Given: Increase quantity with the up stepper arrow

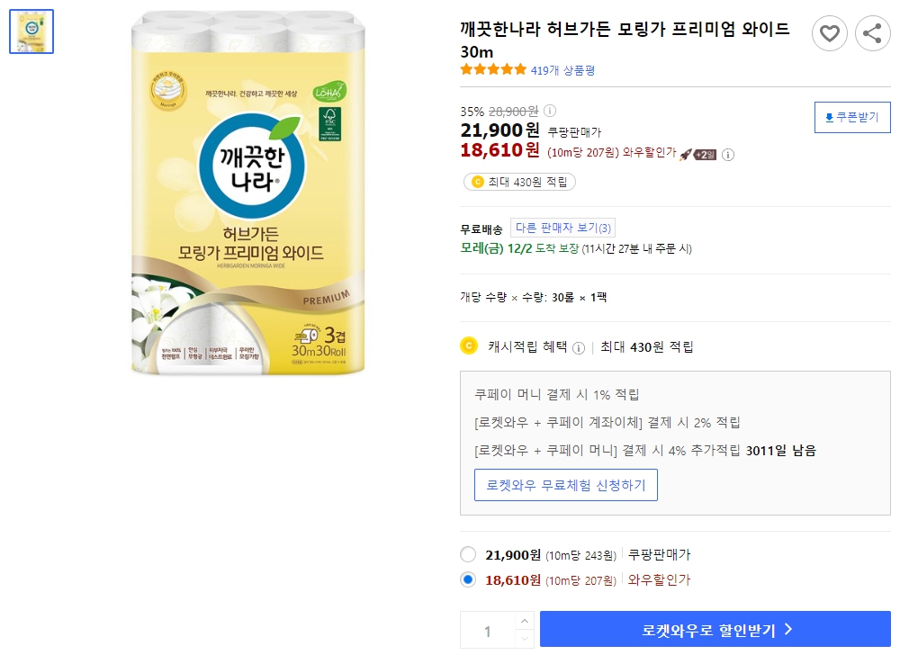Looking at the screenshot, I should (525, 619).
